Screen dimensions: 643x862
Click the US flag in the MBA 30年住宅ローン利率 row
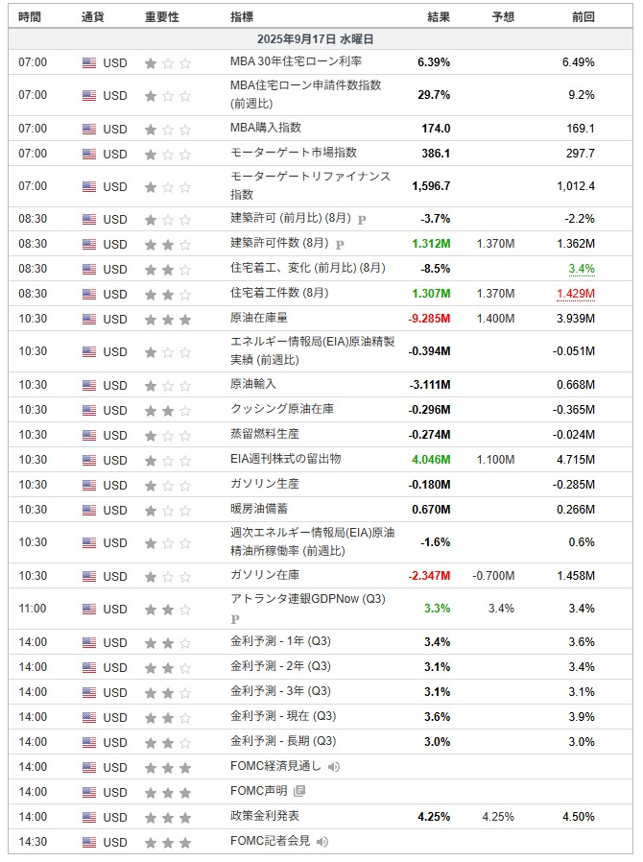89,62
